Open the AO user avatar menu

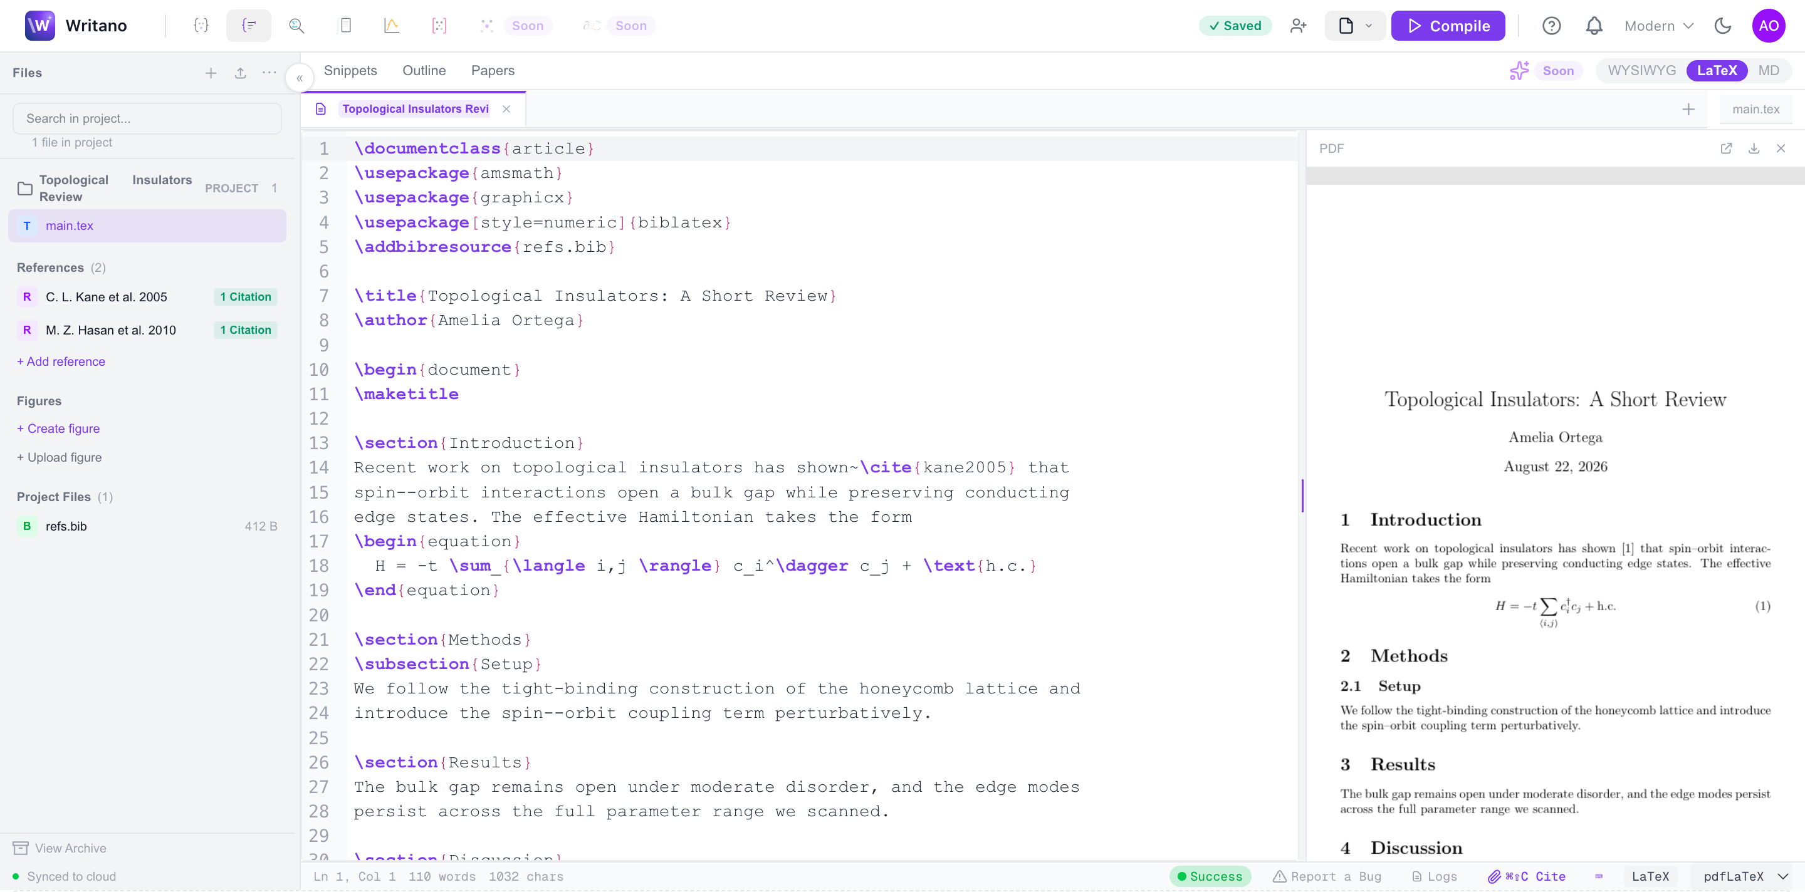point(1769,26)
